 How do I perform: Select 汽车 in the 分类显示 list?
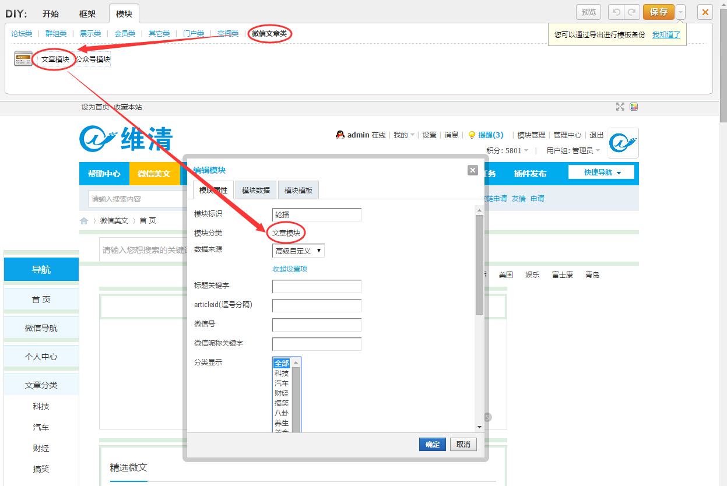point(282,383)
